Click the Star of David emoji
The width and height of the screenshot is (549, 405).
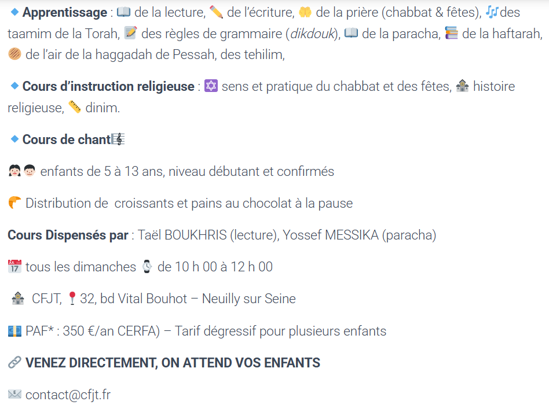click(211, 86)
